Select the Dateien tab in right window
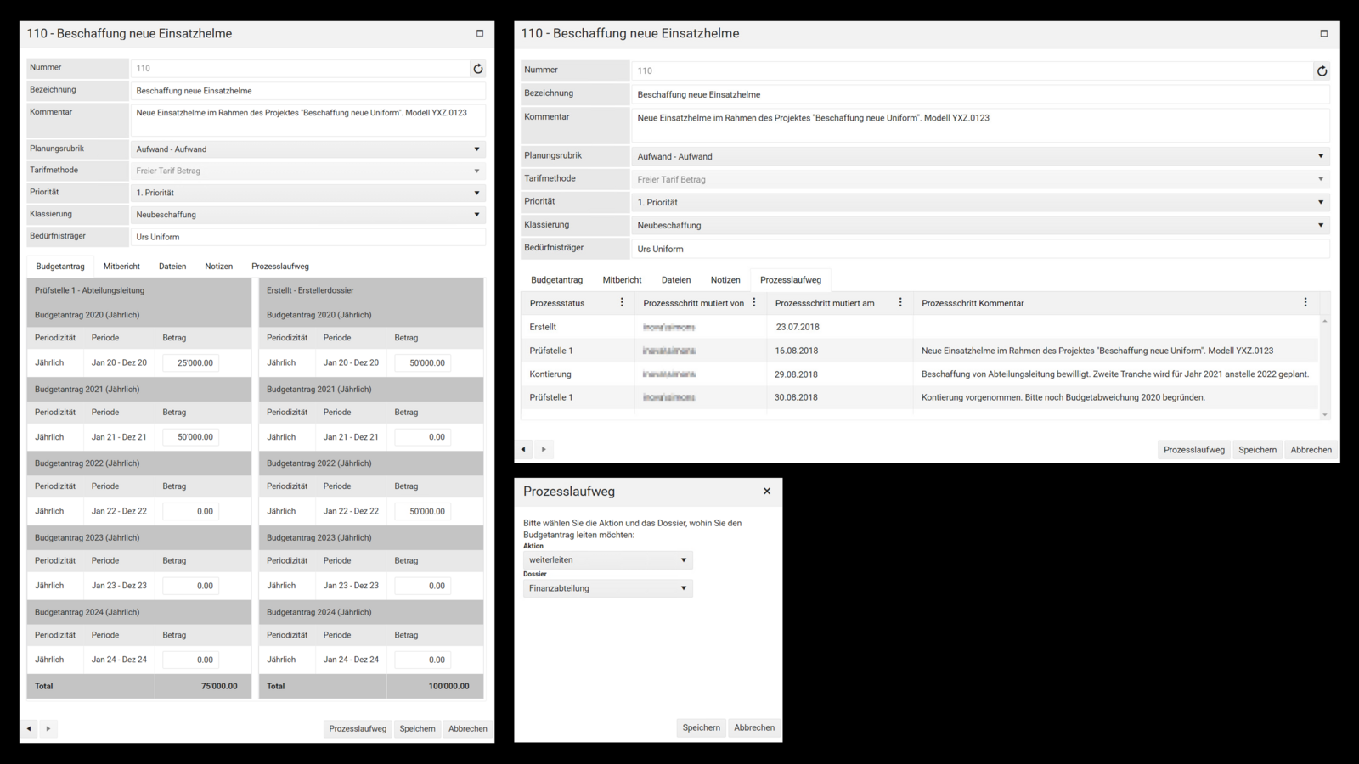This screenshot has width=1359, height=764. 676,280
